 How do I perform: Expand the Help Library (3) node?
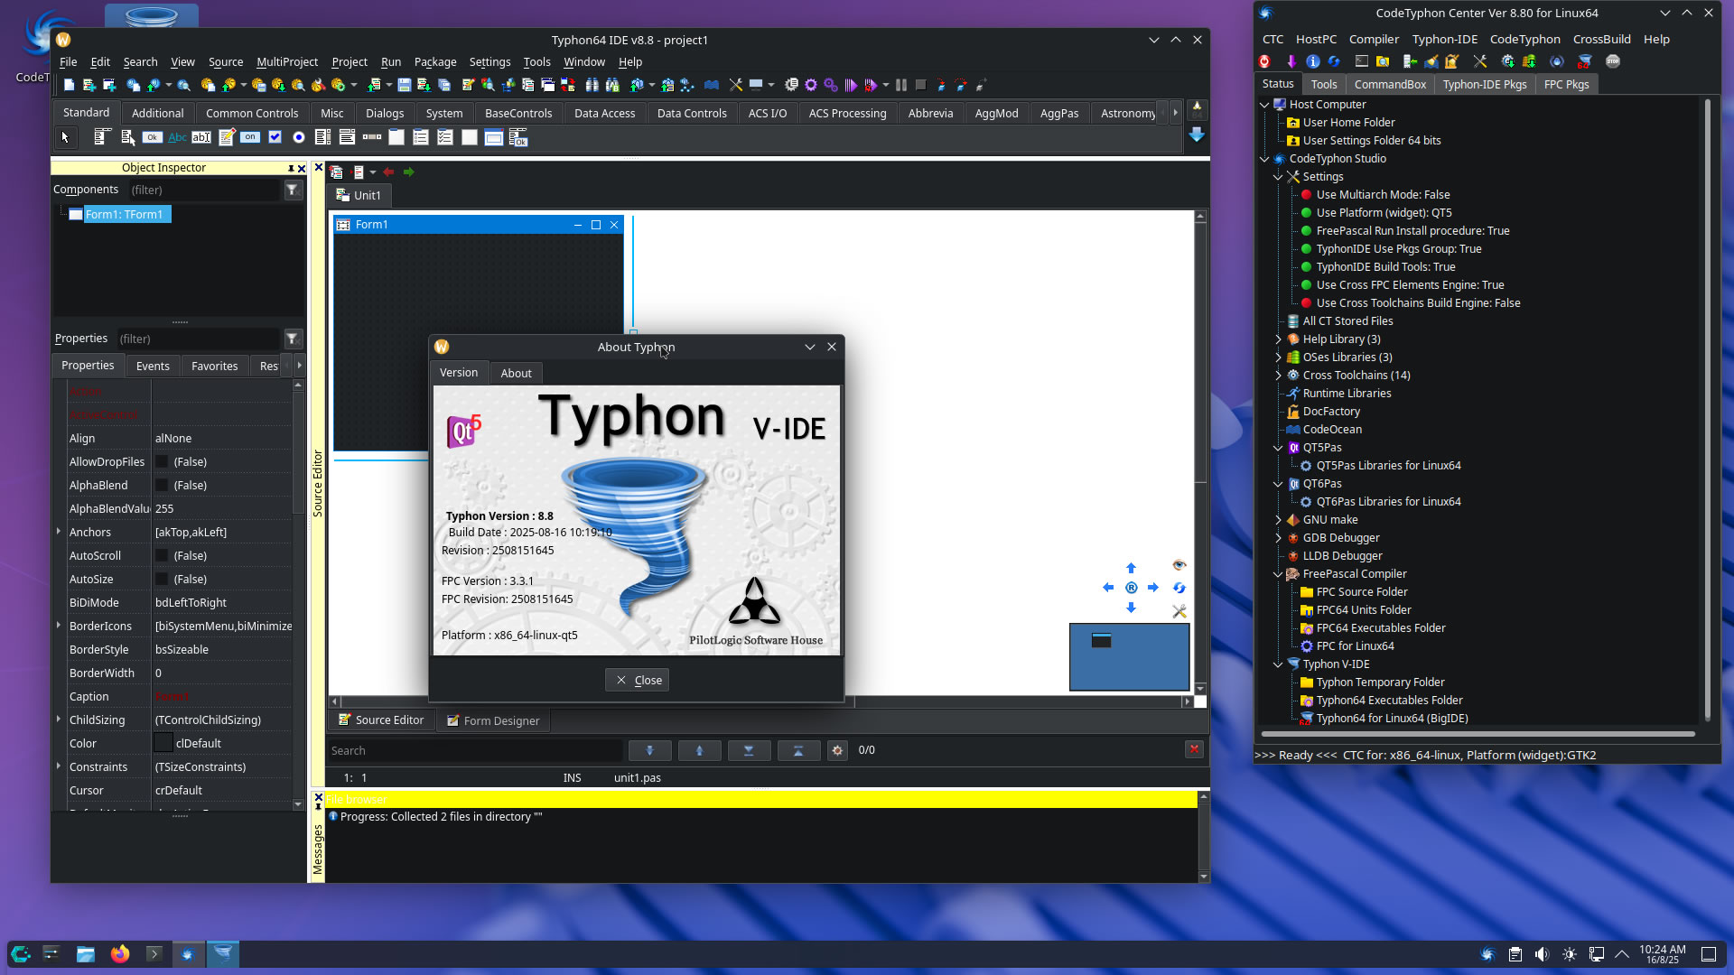tap(1278, 339)
